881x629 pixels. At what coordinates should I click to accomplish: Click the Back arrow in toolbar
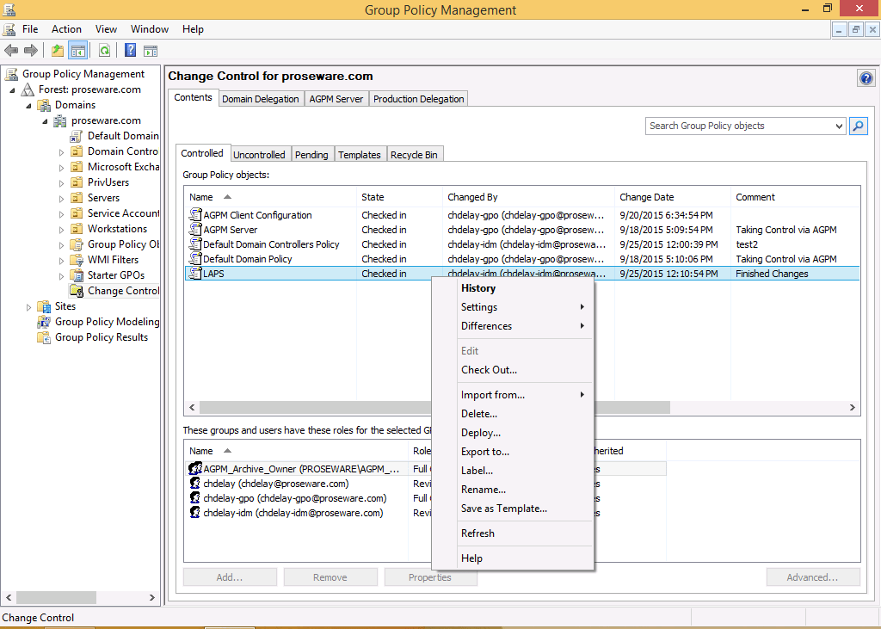click(11, 51)
